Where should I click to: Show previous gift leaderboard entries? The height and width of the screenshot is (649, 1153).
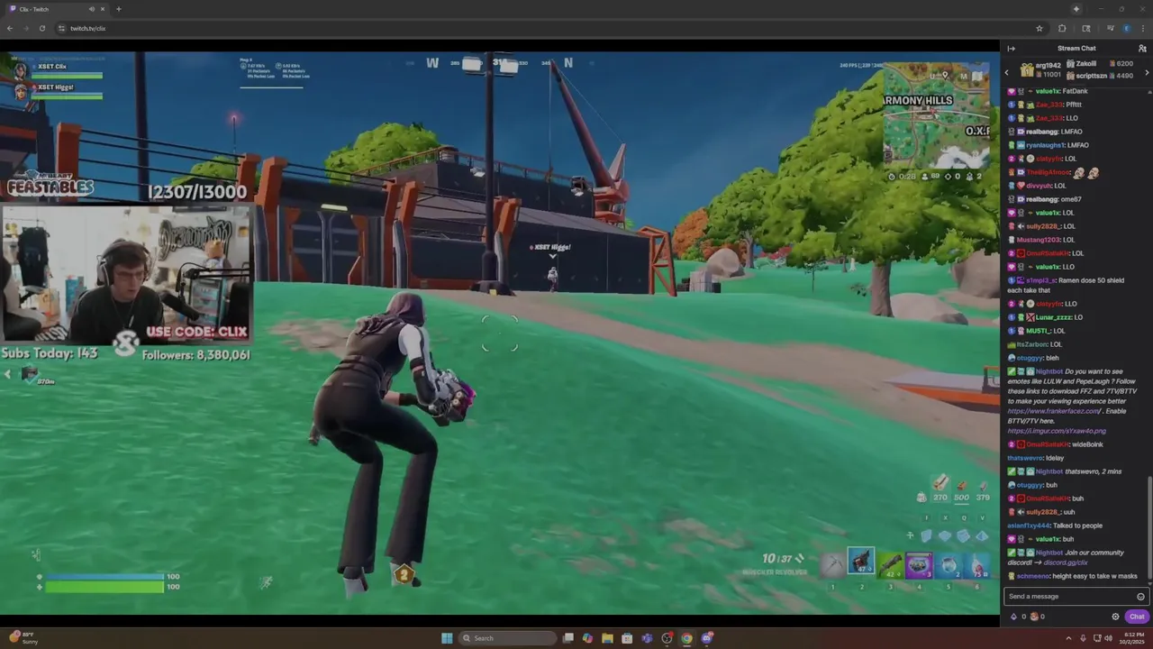click(x=1006, y=72)
